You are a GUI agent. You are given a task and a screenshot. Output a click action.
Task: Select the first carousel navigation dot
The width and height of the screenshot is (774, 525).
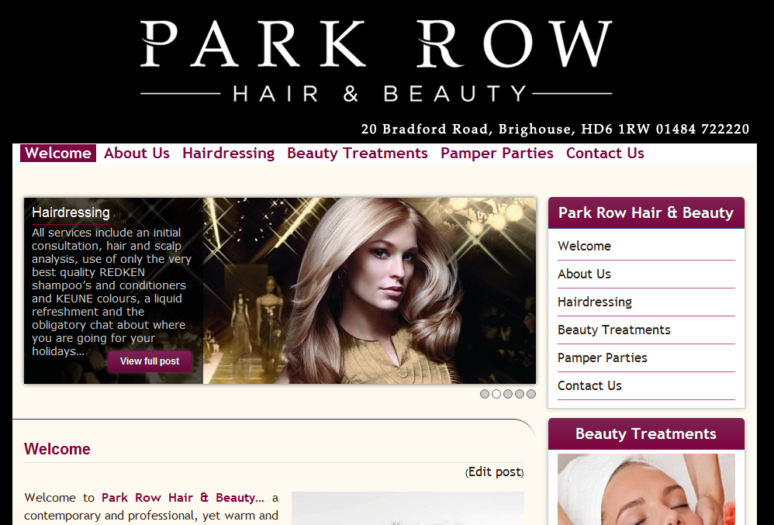(485, 394)
